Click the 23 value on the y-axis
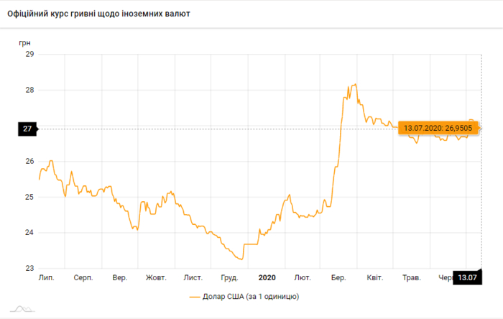Image resolution: width=503 pixels, height=319 pixels. (29, 269)
